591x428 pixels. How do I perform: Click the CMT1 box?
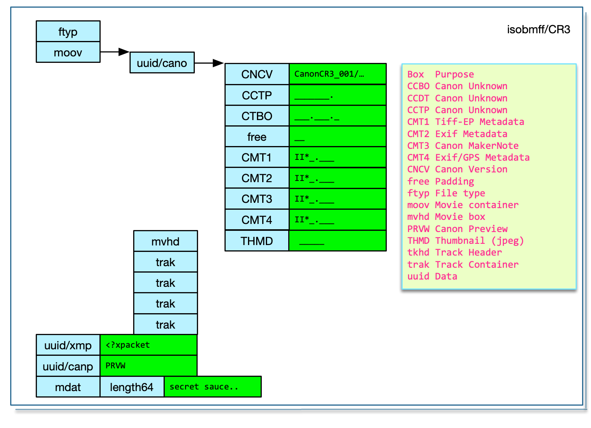tap(257, 157)
